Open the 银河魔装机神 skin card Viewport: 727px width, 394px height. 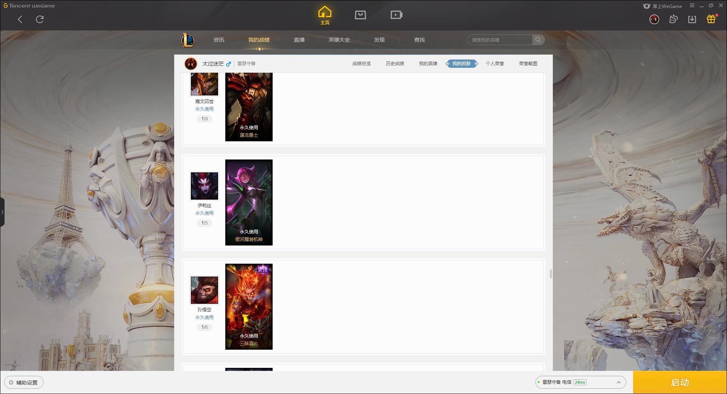click(249, 202)
